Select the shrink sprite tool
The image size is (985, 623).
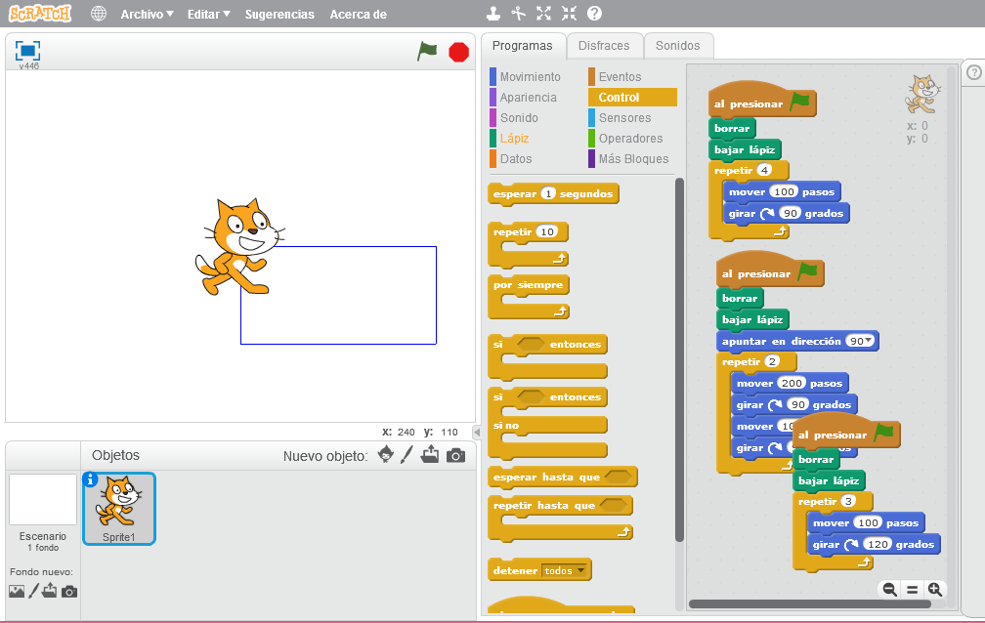click(569, 14)
